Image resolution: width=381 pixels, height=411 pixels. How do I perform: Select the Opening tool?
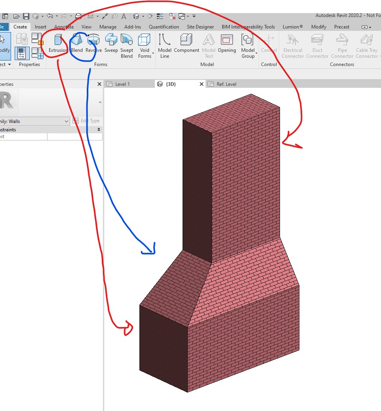[227, 44]
